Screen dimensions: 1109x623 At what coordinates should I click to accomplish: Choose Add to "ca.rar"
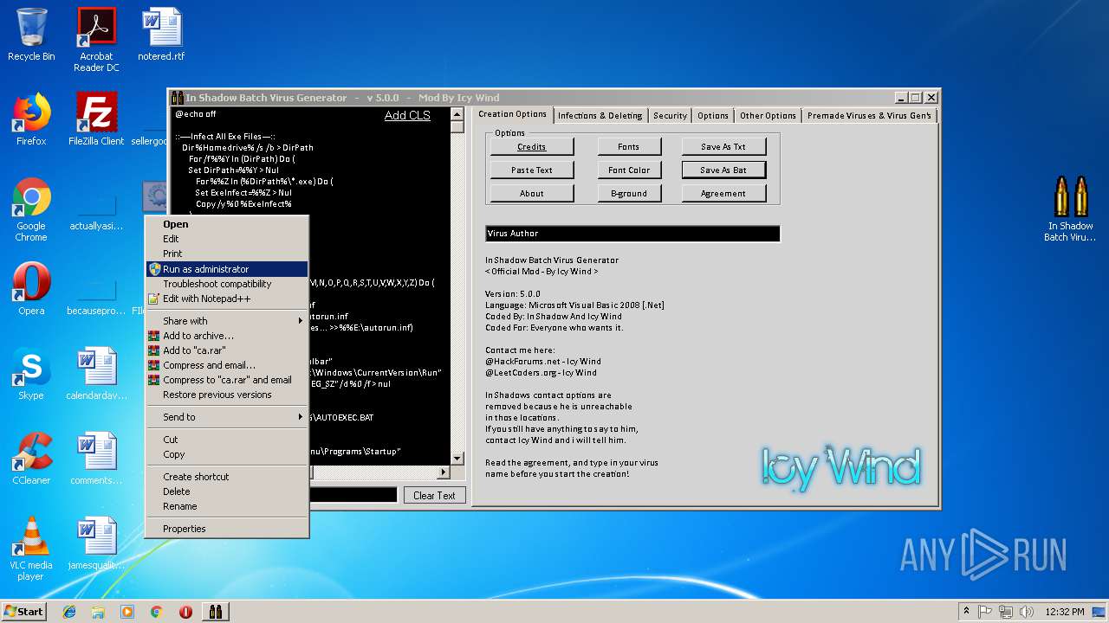coord(226,350)
